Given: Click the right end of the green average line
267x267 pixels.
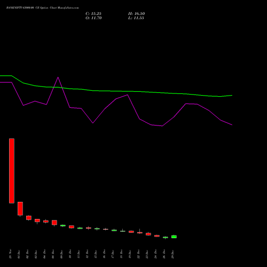Looking at the screenshot, I should 232,96.
